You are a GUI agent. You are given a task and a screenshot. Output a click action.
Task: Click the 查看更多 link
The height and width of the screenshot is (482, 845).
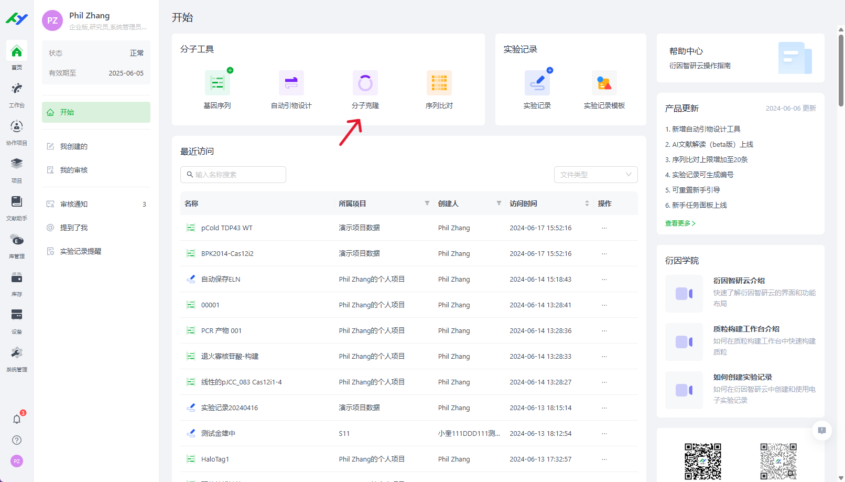[680, 223]
